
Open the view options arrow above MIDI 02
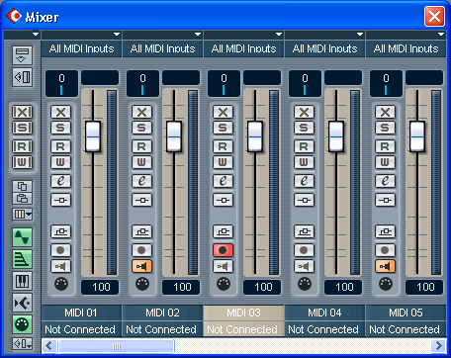(198, 35)
